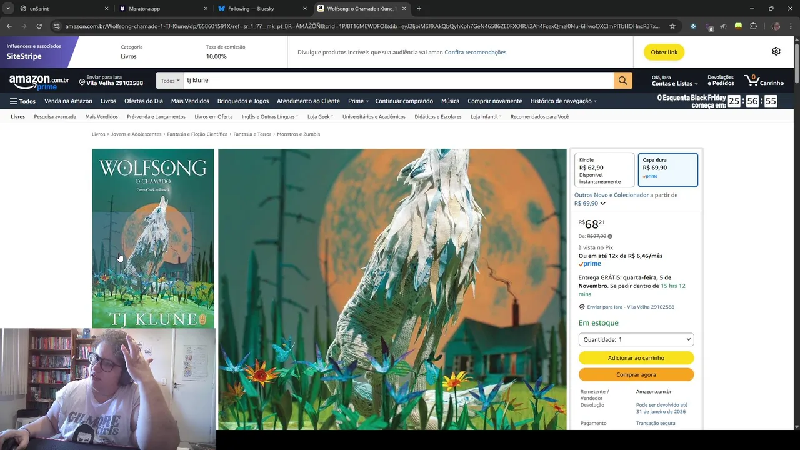This screenshot has width=800, height=450.
Task: Click location pin Enviar para Iara
Action: click(x=111, y=80)
